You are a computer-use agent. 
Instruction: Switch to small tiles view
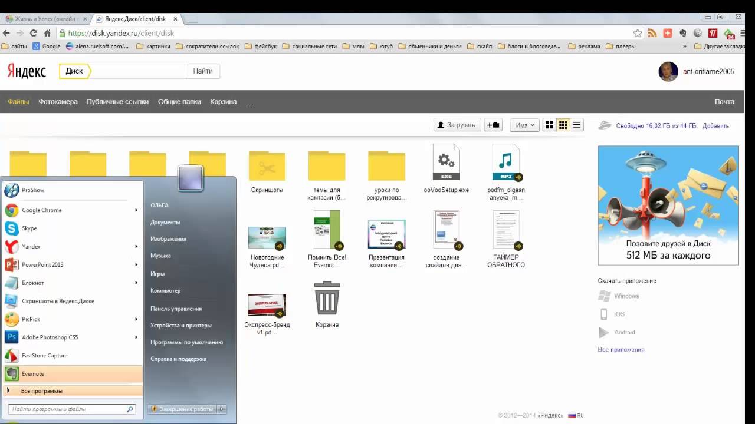[563, 125]
